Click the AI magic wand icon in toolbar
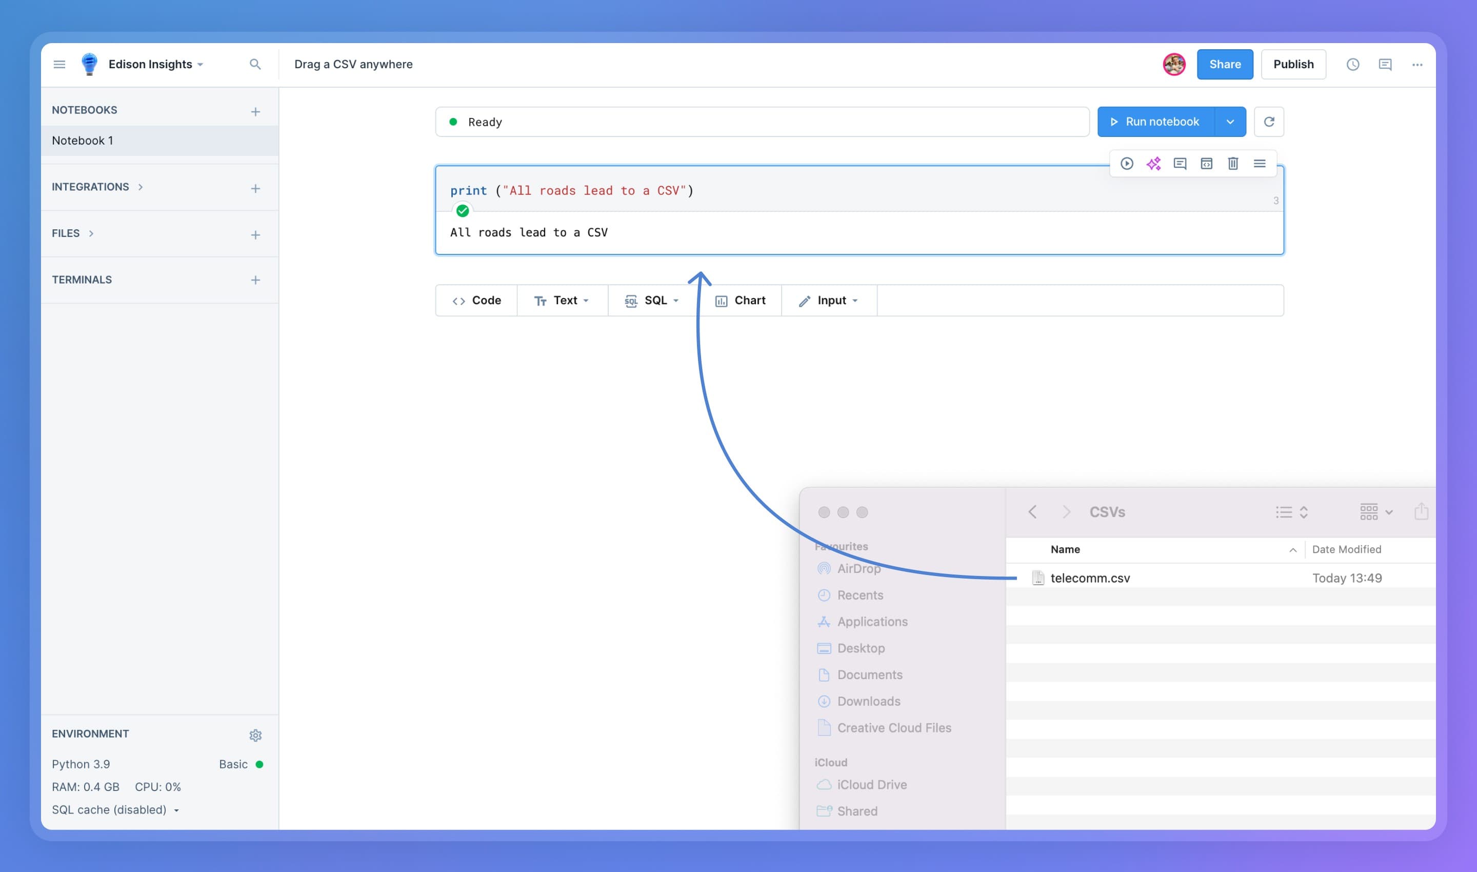Screen dimensions: 1477x872 [1153, 163]
